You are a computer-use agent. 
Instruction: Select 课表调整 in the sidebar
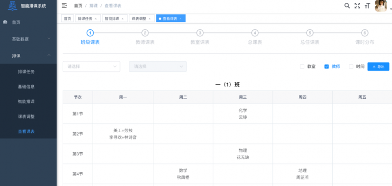(26, 116)
